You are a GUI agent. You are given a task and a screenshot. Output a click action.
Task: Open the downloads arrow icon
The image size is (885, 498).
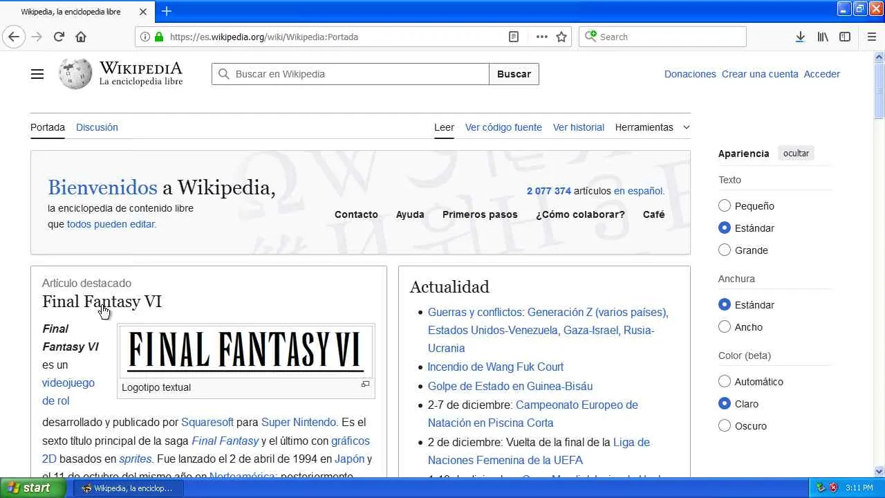click(x=800, y=37)
